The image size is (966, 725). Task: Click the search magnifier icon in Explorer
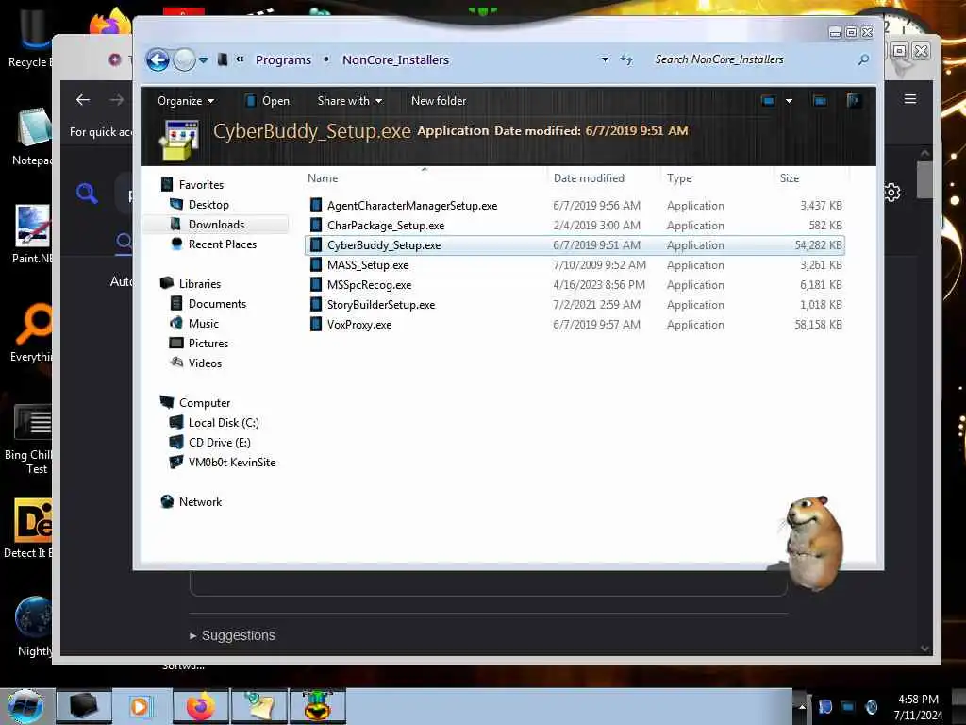tap(863, 59)
